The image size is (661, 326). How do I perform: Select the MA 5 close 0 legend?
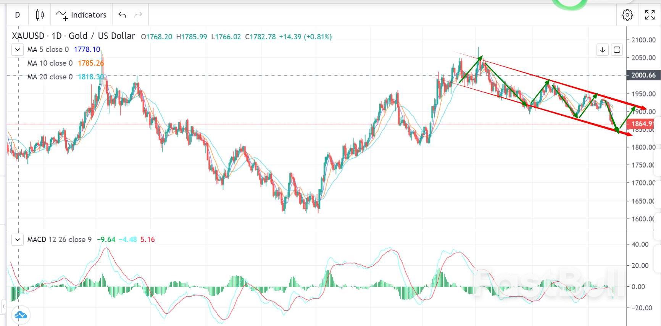pos(48,49)
